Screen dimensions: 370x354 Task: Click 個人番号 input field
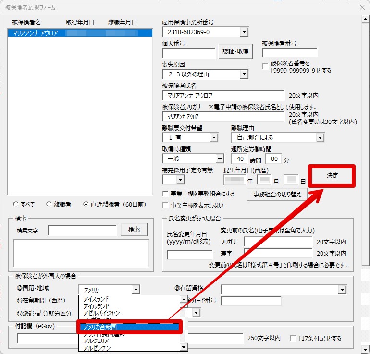188,53
